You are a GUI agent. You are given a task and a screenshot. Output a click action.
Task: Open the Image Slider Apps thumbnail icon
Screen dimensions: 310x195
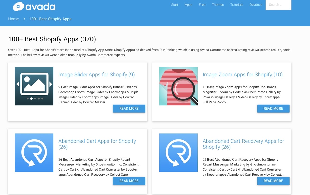(x=34, y=86)
